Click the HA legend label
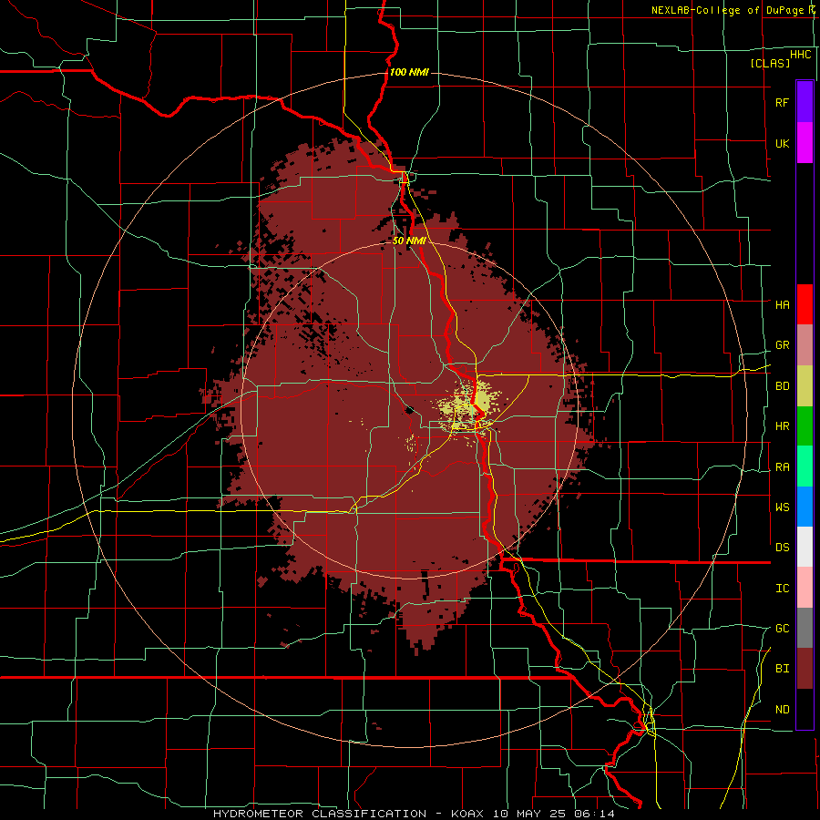This screenshot has height=820, width=820. pyautogui.click(x=782, y=304)
